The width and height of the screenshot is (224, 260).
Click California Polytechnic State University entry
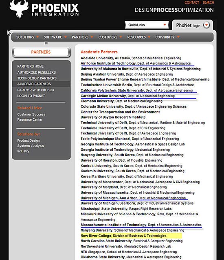(136, 91)
